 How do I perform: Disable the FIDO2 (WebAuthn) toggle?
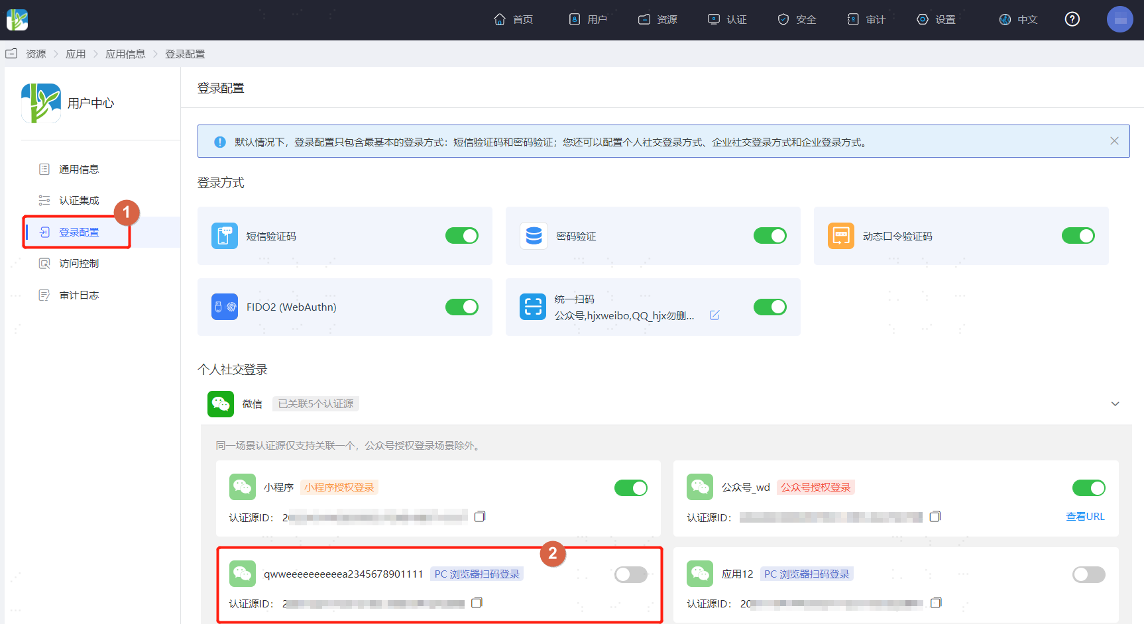pyautogui.click(x=462, y=307)
